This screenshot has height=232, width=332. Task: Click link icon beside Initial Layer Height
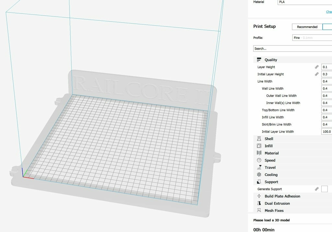[x=316, y=74]
